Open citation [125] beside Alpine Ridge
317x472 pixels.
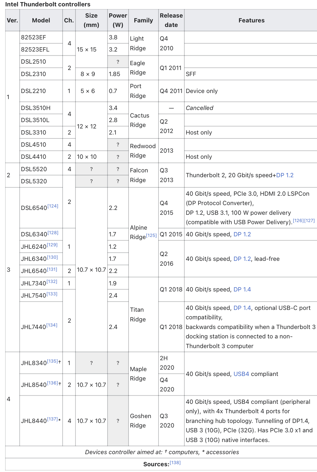(x=151, y=235)
